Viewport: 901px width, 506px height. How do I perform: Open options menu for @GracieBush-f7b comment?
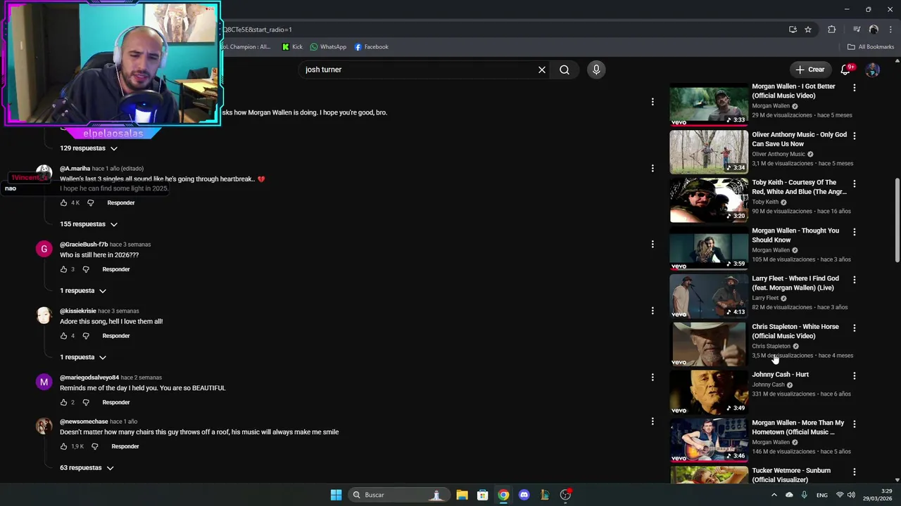click(x=653, y=244)
